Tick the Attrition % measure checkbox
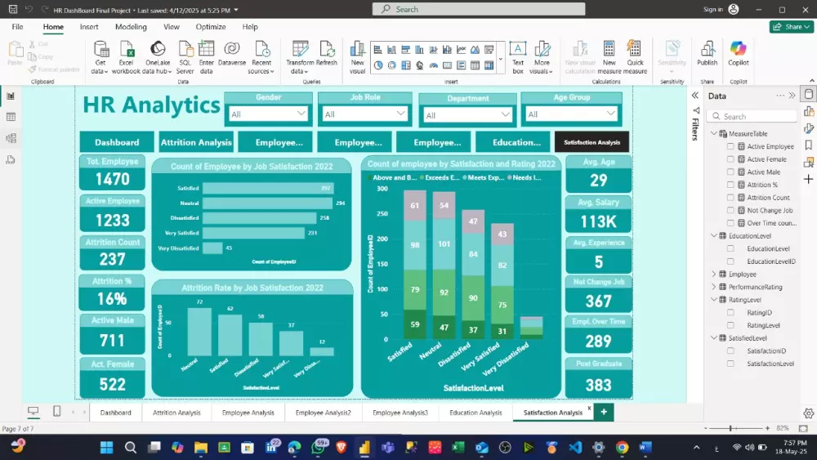 click(730, 185)
